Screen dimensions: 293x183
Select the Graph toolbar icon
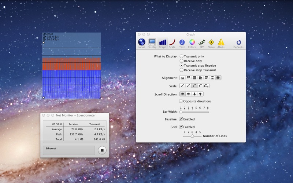(x=163, y=42)
